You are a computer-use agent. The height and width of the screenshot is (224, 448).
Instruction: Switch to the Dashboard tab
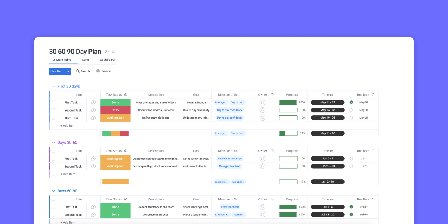(x=107, y=60)
